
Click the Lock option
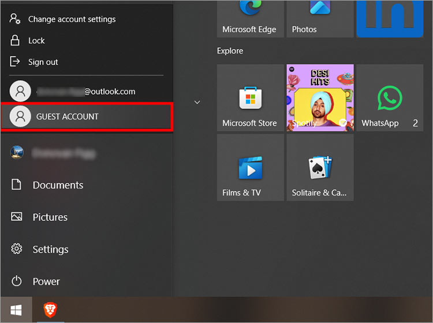87,40
